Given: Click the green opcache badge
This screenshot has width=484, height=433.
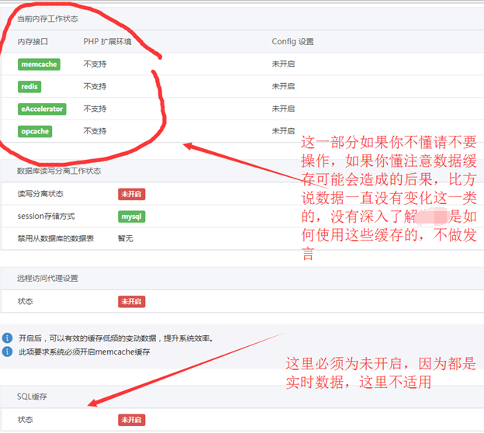Looking at the screenshot, I should coord(35,131).
